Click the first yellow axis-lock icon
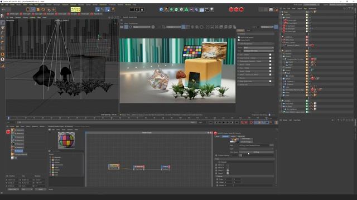This screenshot has height=200, width=357. coord(73,9)
